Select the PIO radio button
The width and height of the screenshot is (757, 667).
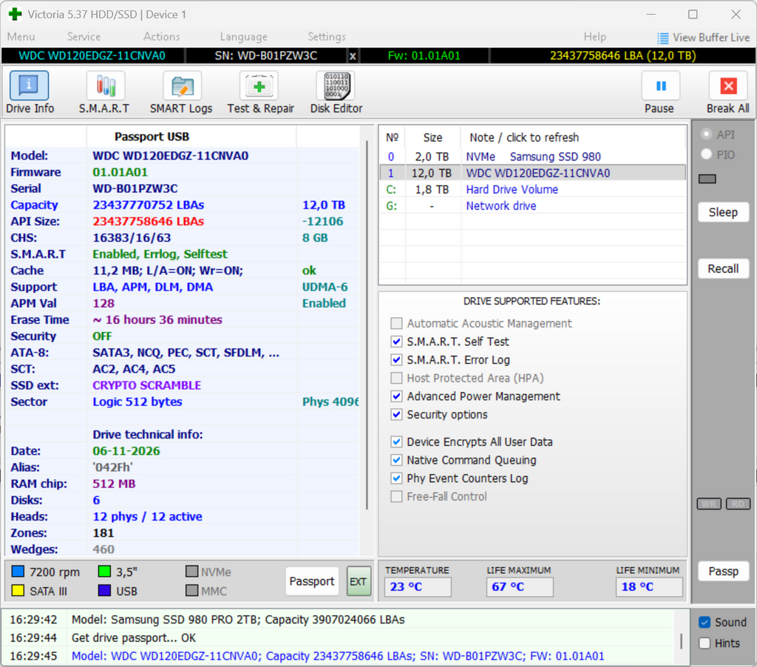706,154
